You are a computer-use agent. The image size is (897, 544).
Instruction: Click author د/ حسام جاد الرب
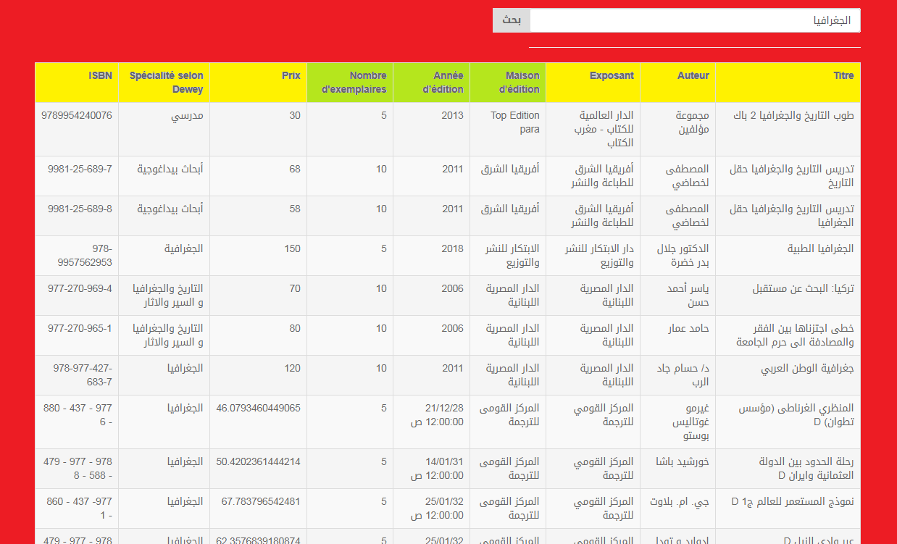pos(682,375)
